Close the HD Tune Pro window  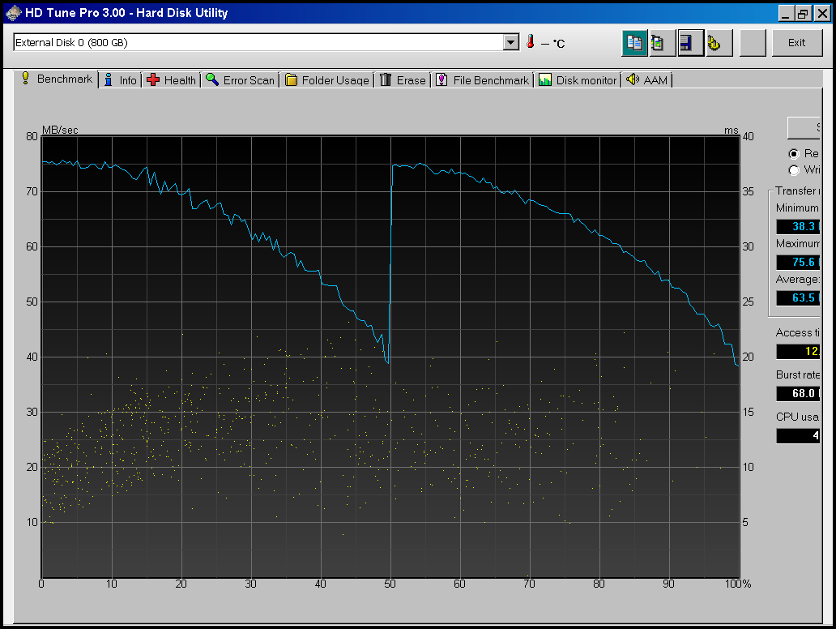(x=823, y=13)
